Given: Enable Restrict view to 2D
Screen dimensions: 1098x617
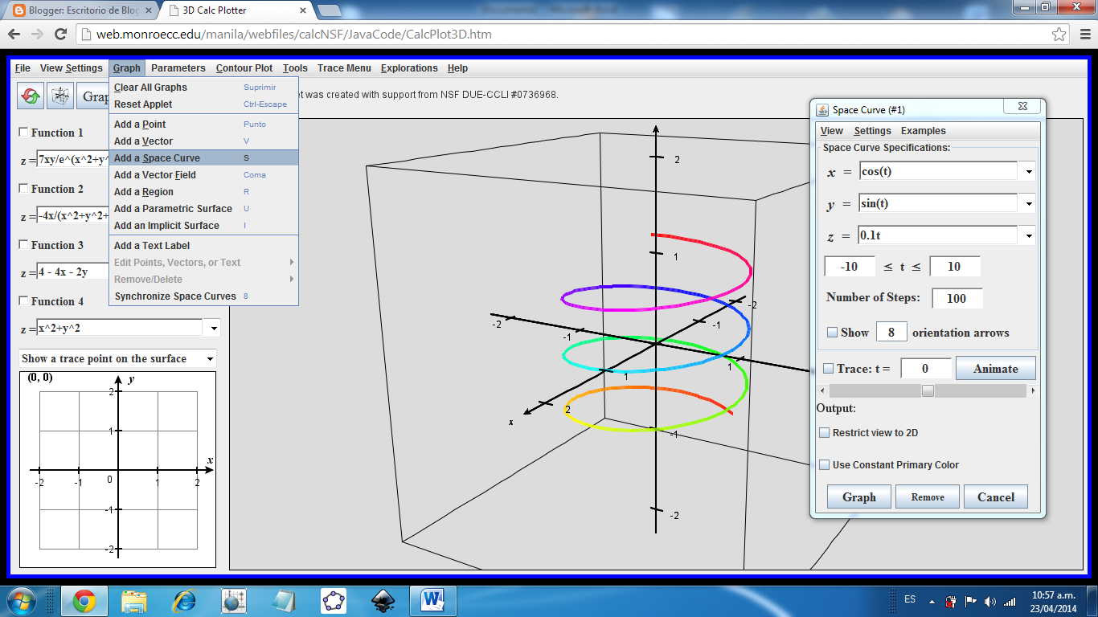Looking at the screenshot, I should pyautogui.click(x=825, y=432).
